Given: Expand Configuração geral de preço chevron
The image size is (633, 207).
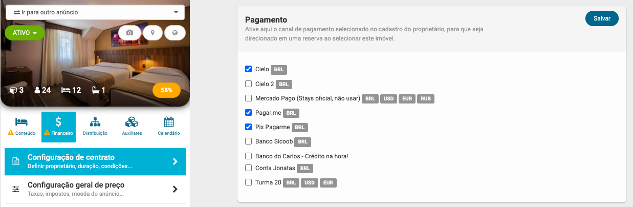Looking at the screenshot, I should click(175, 189).
